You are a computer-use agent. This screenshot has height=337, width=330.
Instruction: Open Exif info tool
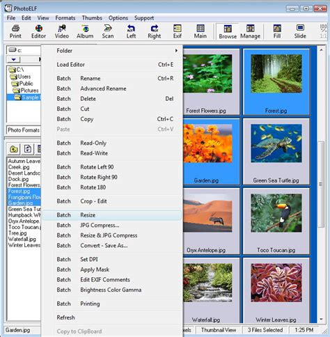click(178, 31)
